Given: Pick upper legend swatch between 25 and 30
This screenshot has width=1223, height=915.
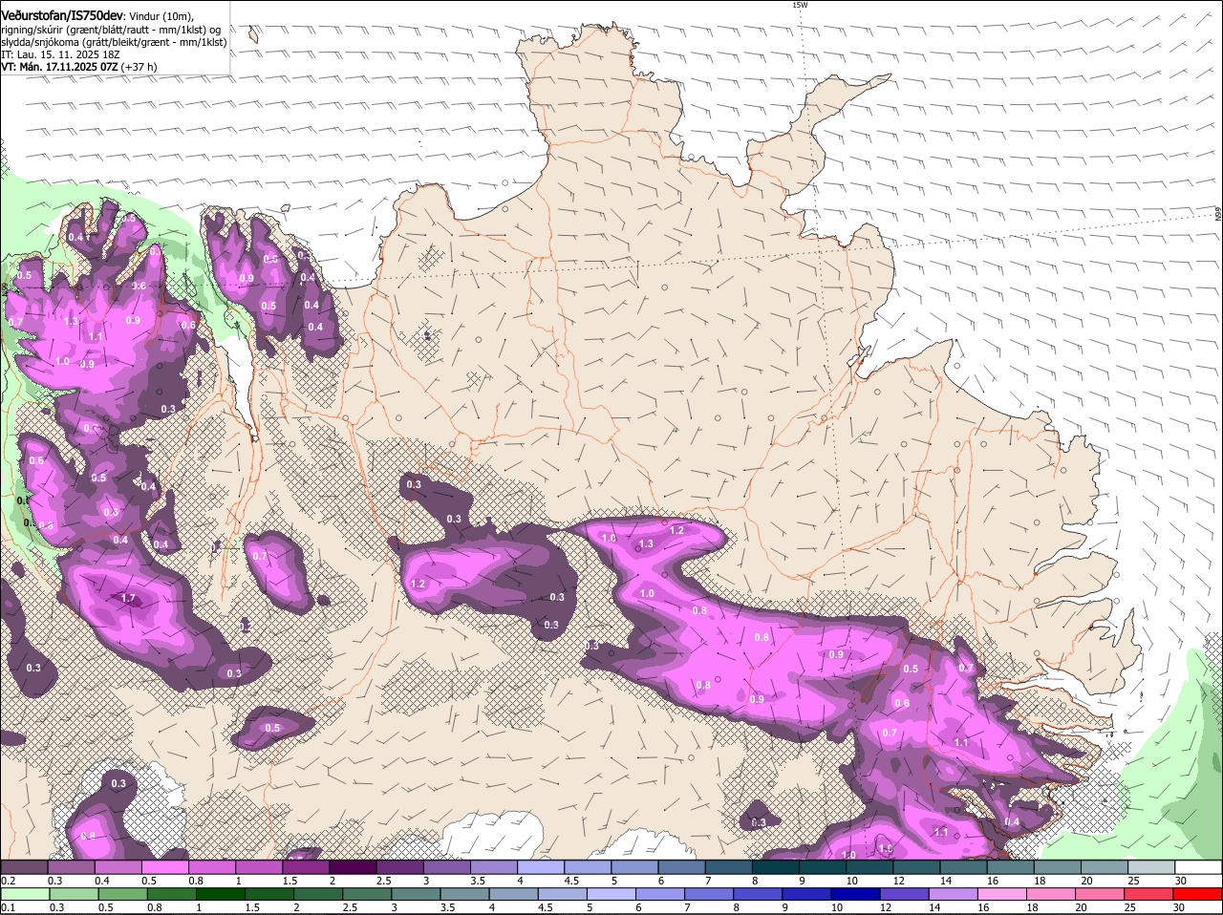Looking at the screenshot, I should pos(1152,867).
